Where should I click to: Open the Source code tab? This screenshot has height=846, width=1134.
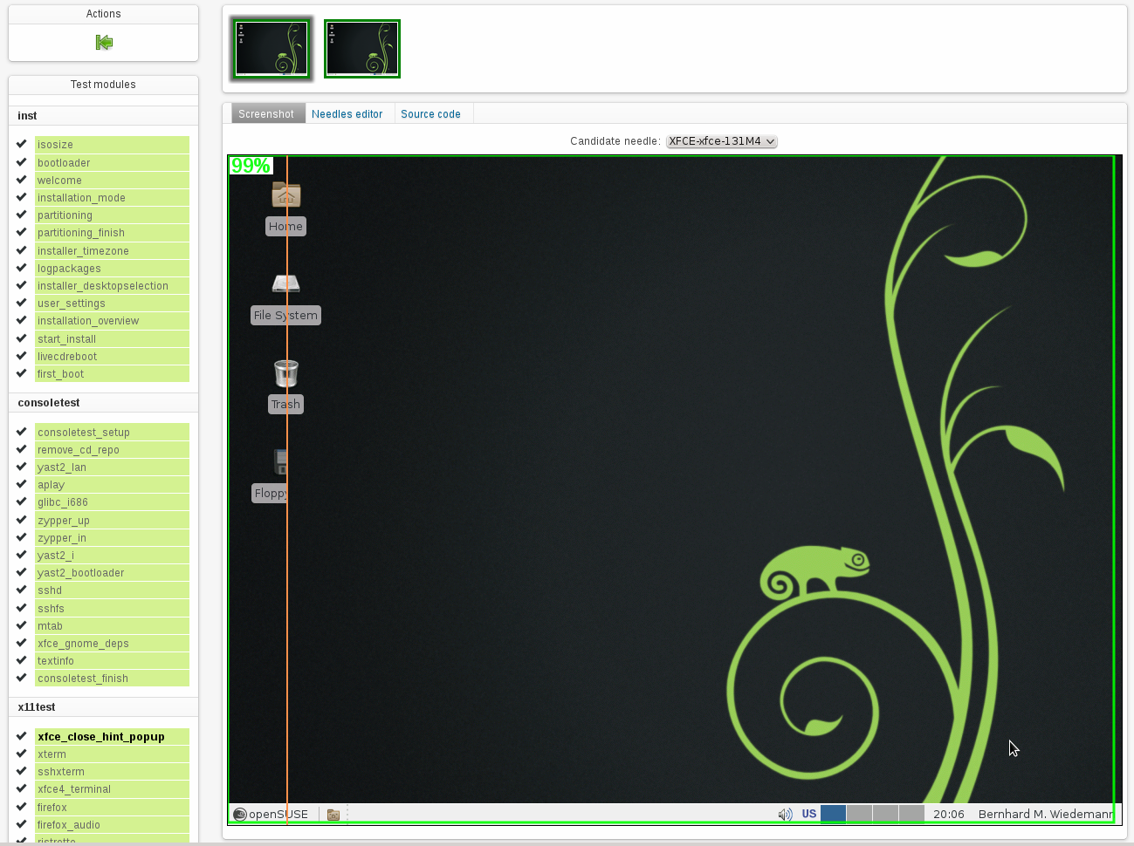click(x=430, y=113)
